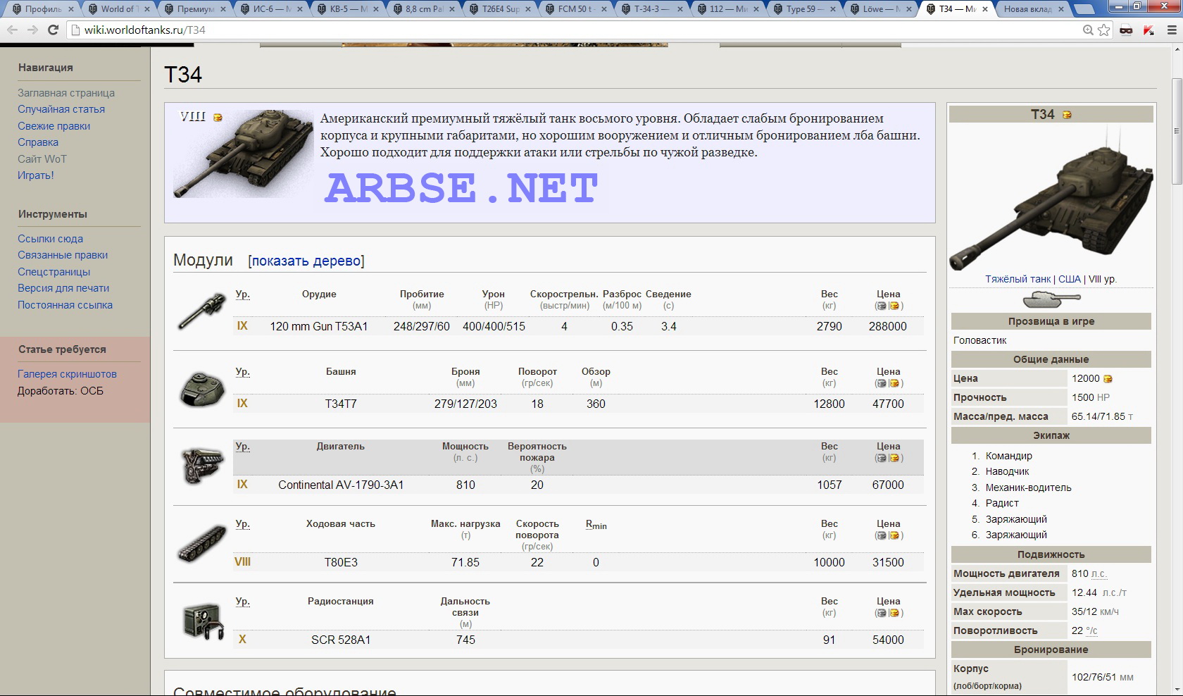Switch to the КВ-5 browser tab
This screenshot has width=1183, height=696.
coord(348,9)
